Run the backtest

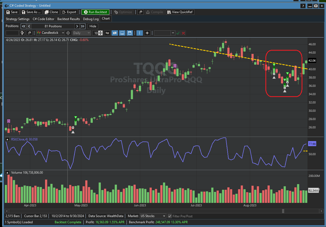coord(95,12)
